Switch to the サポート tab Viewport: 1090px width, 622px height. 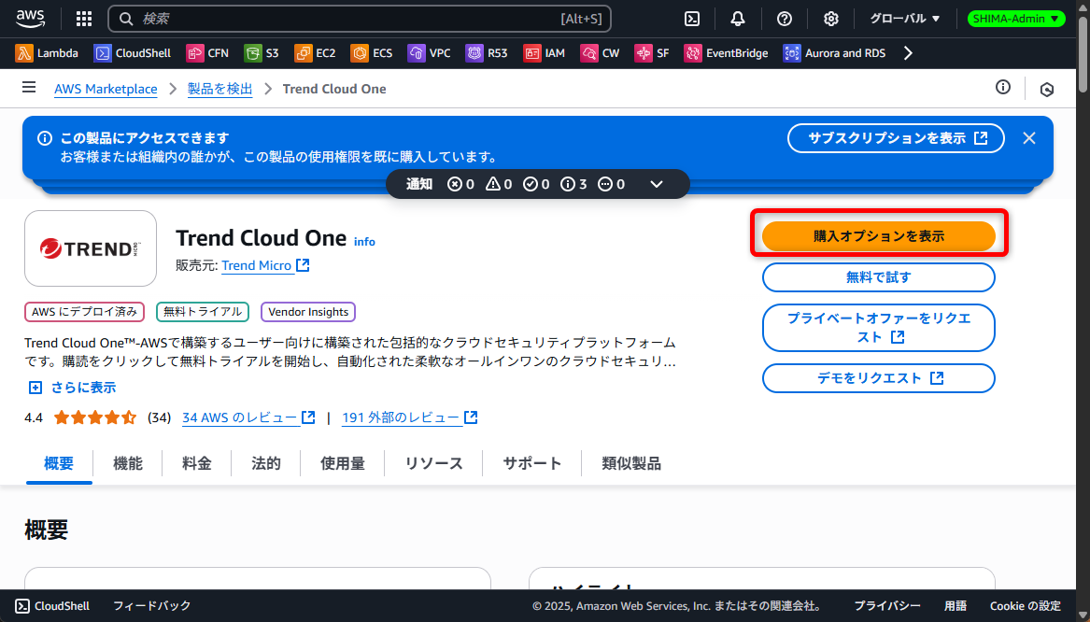532,463
